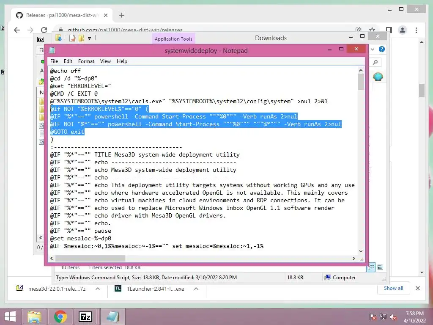Screen dimensions: 433x325
Task: Bookmark this page with star icon
Action: coord(372,30)
